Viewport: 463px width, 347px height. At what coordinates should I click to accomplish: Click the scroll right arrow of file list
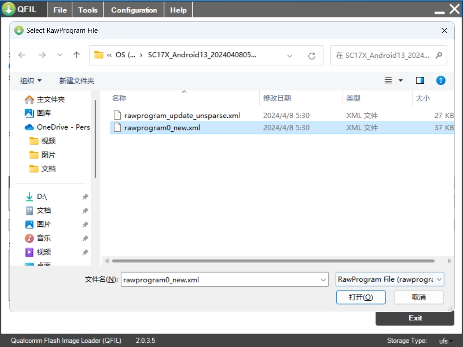(x=449, y=261)
